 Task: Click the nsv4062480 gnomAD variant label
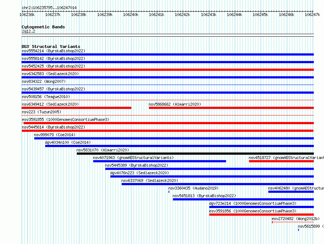point(296,188)
